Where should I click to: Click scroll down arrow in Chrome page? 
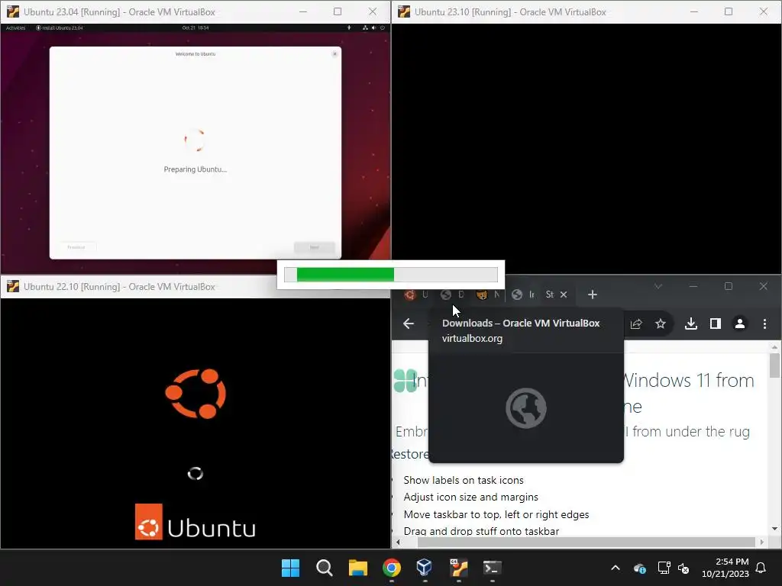774,529
